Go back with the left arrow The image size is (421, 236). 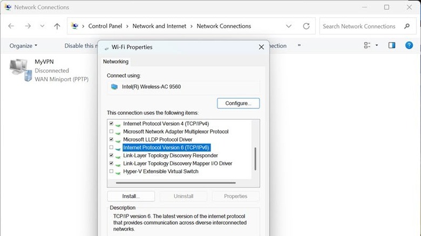click(11, 26)
